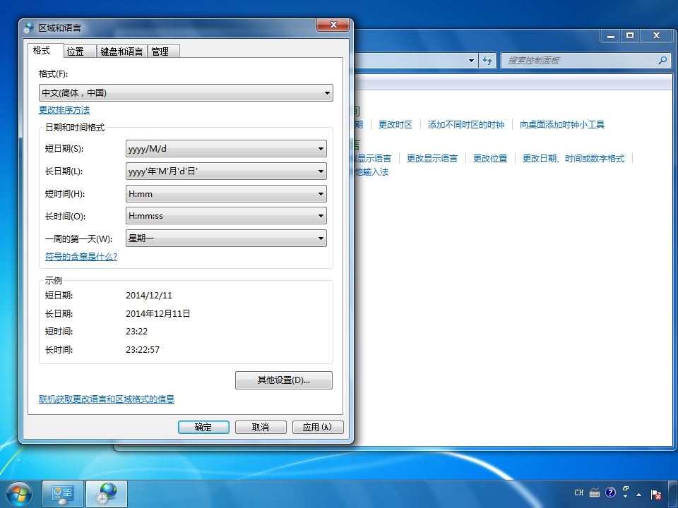Image resolution: width=678 pixels, height=508 pixels.
Task: Click the keyboard icon in the language bar
Action: [x=595, y=493]
